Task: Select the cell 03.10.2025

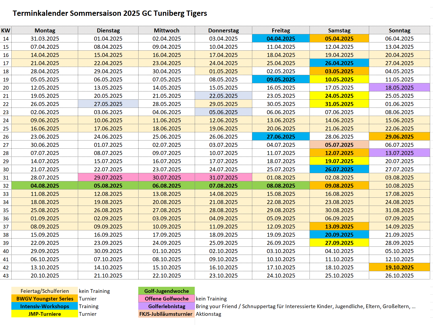Action: tap(281, 251)
